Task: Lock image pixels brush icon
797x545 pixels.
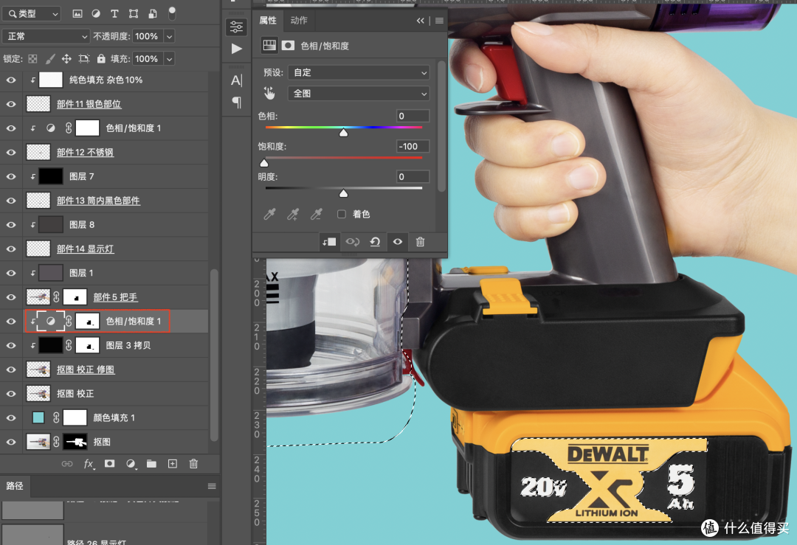Action: (x=50, y=59)
